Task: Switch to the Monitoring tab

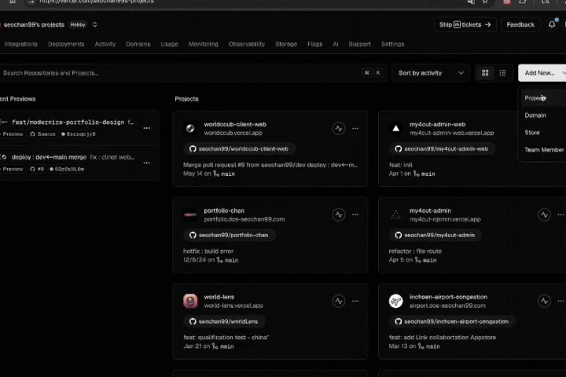Action: [204, 44]
